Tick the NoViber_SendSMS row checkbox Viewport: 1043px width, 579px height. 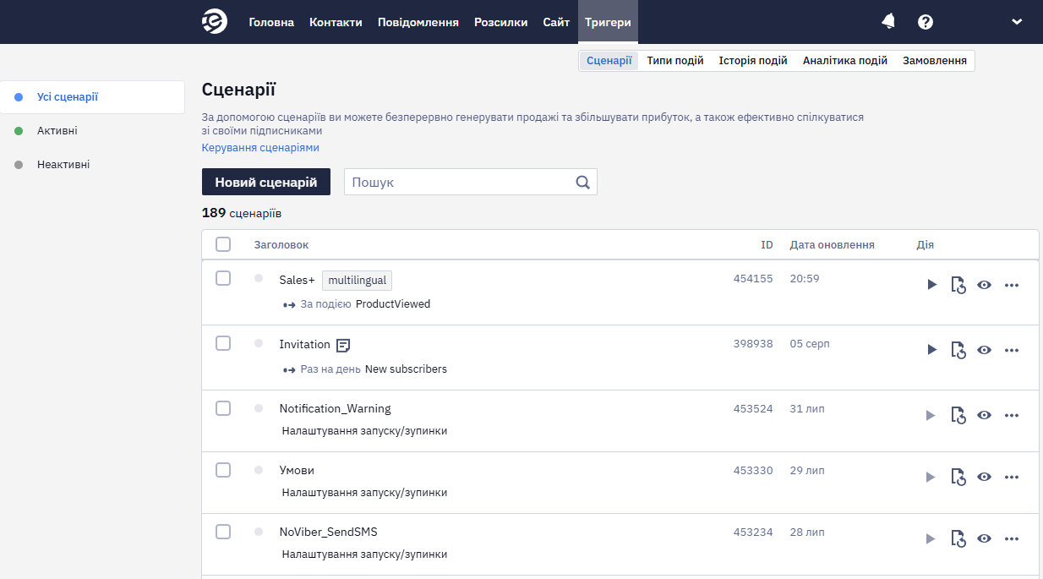click(x=223, y=532)
